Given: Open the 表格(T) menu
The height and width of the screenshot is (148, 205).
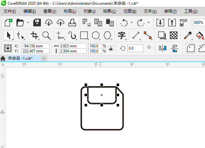Looking at the screenshot, I should click(x=170, y=11).
